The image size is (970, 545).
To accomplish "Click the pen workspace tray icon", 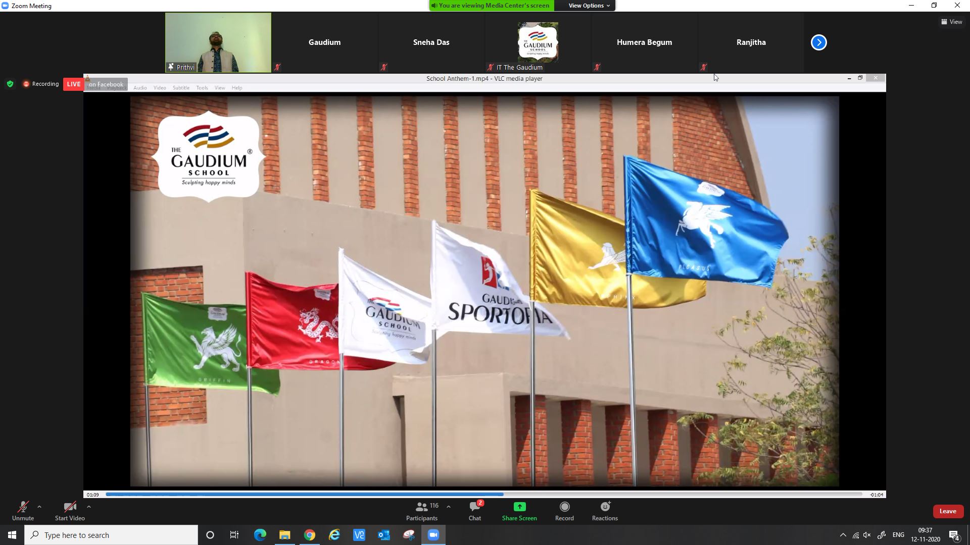I will pyautogui.click(x=882, y=535).
